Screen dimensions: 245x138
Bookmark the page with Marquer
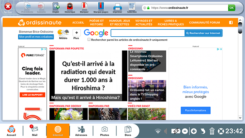click(x=84, y=8)
